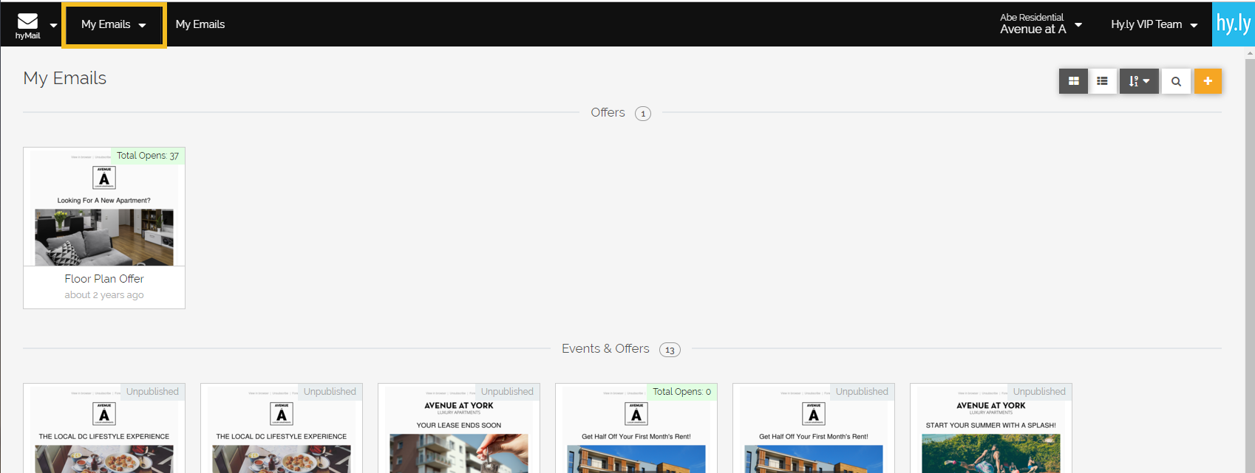This screenshot has width=1255, height=473.
Task: Open the unpublished Get Half Off First Month card
Action: 814,429
